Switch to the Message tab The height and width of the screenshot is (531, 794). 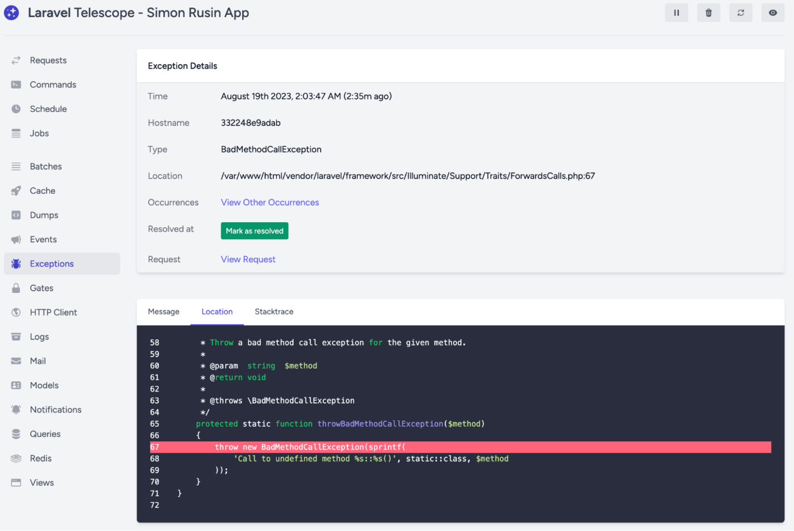163,311
